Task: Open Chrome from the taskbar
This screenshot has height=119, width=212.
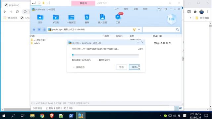Action: point(42,116)
